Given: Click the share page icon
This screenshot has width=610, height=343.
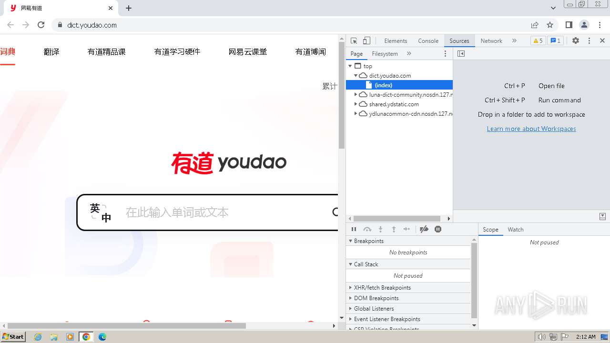Looking at the screenshot, I should (535, 25).
